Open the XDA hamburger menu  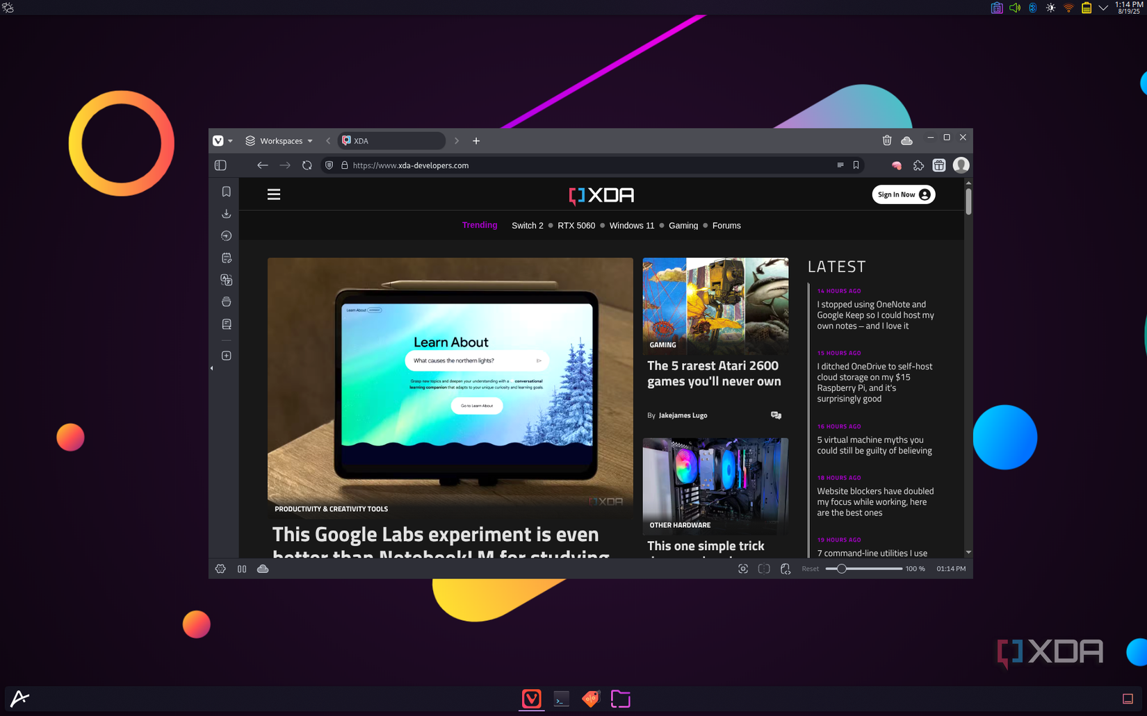(x=273, y=194)
